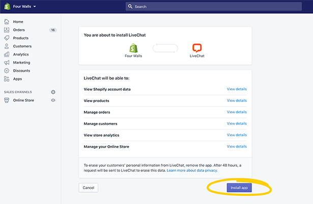
Task: Select the Discounts badge icon
Action: tap(7, 71)
